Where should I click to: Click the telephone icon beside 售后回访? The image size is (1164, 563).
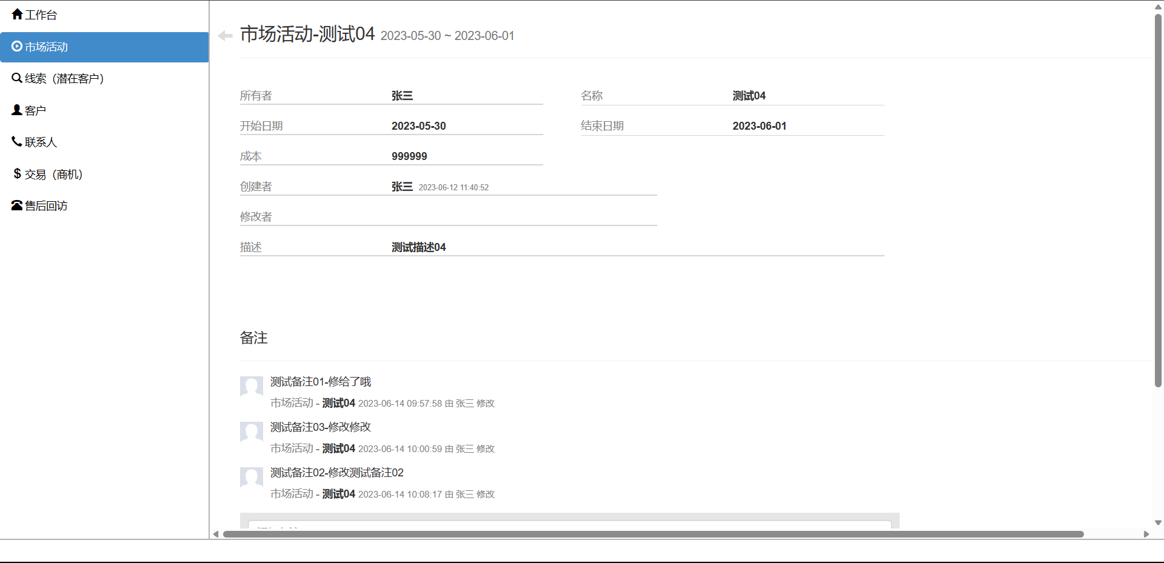(x=17, y=205)
